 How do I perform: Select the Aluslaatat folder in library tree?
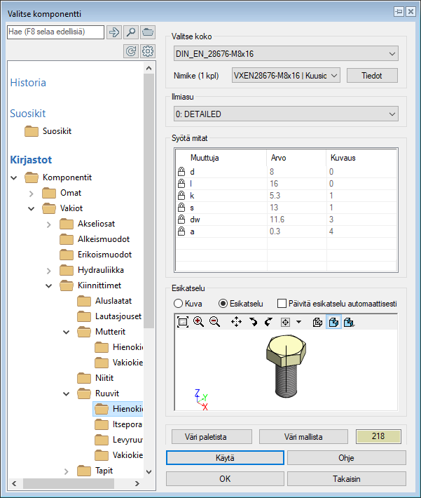(113, 301)
